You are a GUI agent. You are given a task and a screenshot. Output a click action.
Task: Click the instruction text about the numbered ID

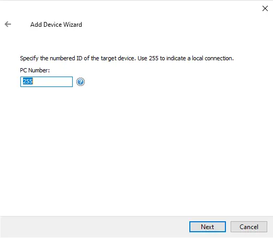point(127,58)
